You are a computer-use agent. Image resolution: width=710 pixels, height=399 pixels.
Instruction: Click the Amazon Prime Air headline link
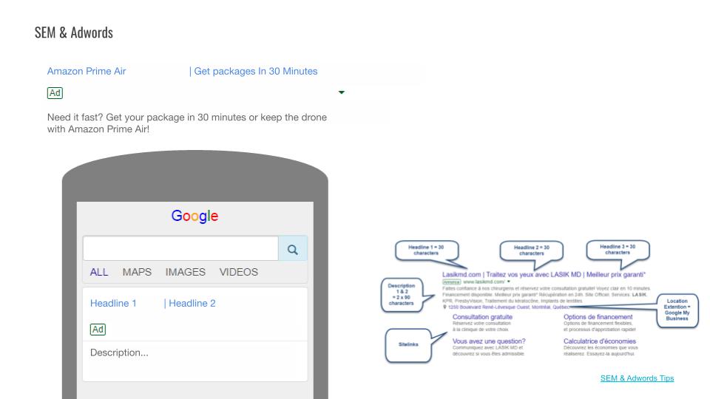(x=87, y=71)
